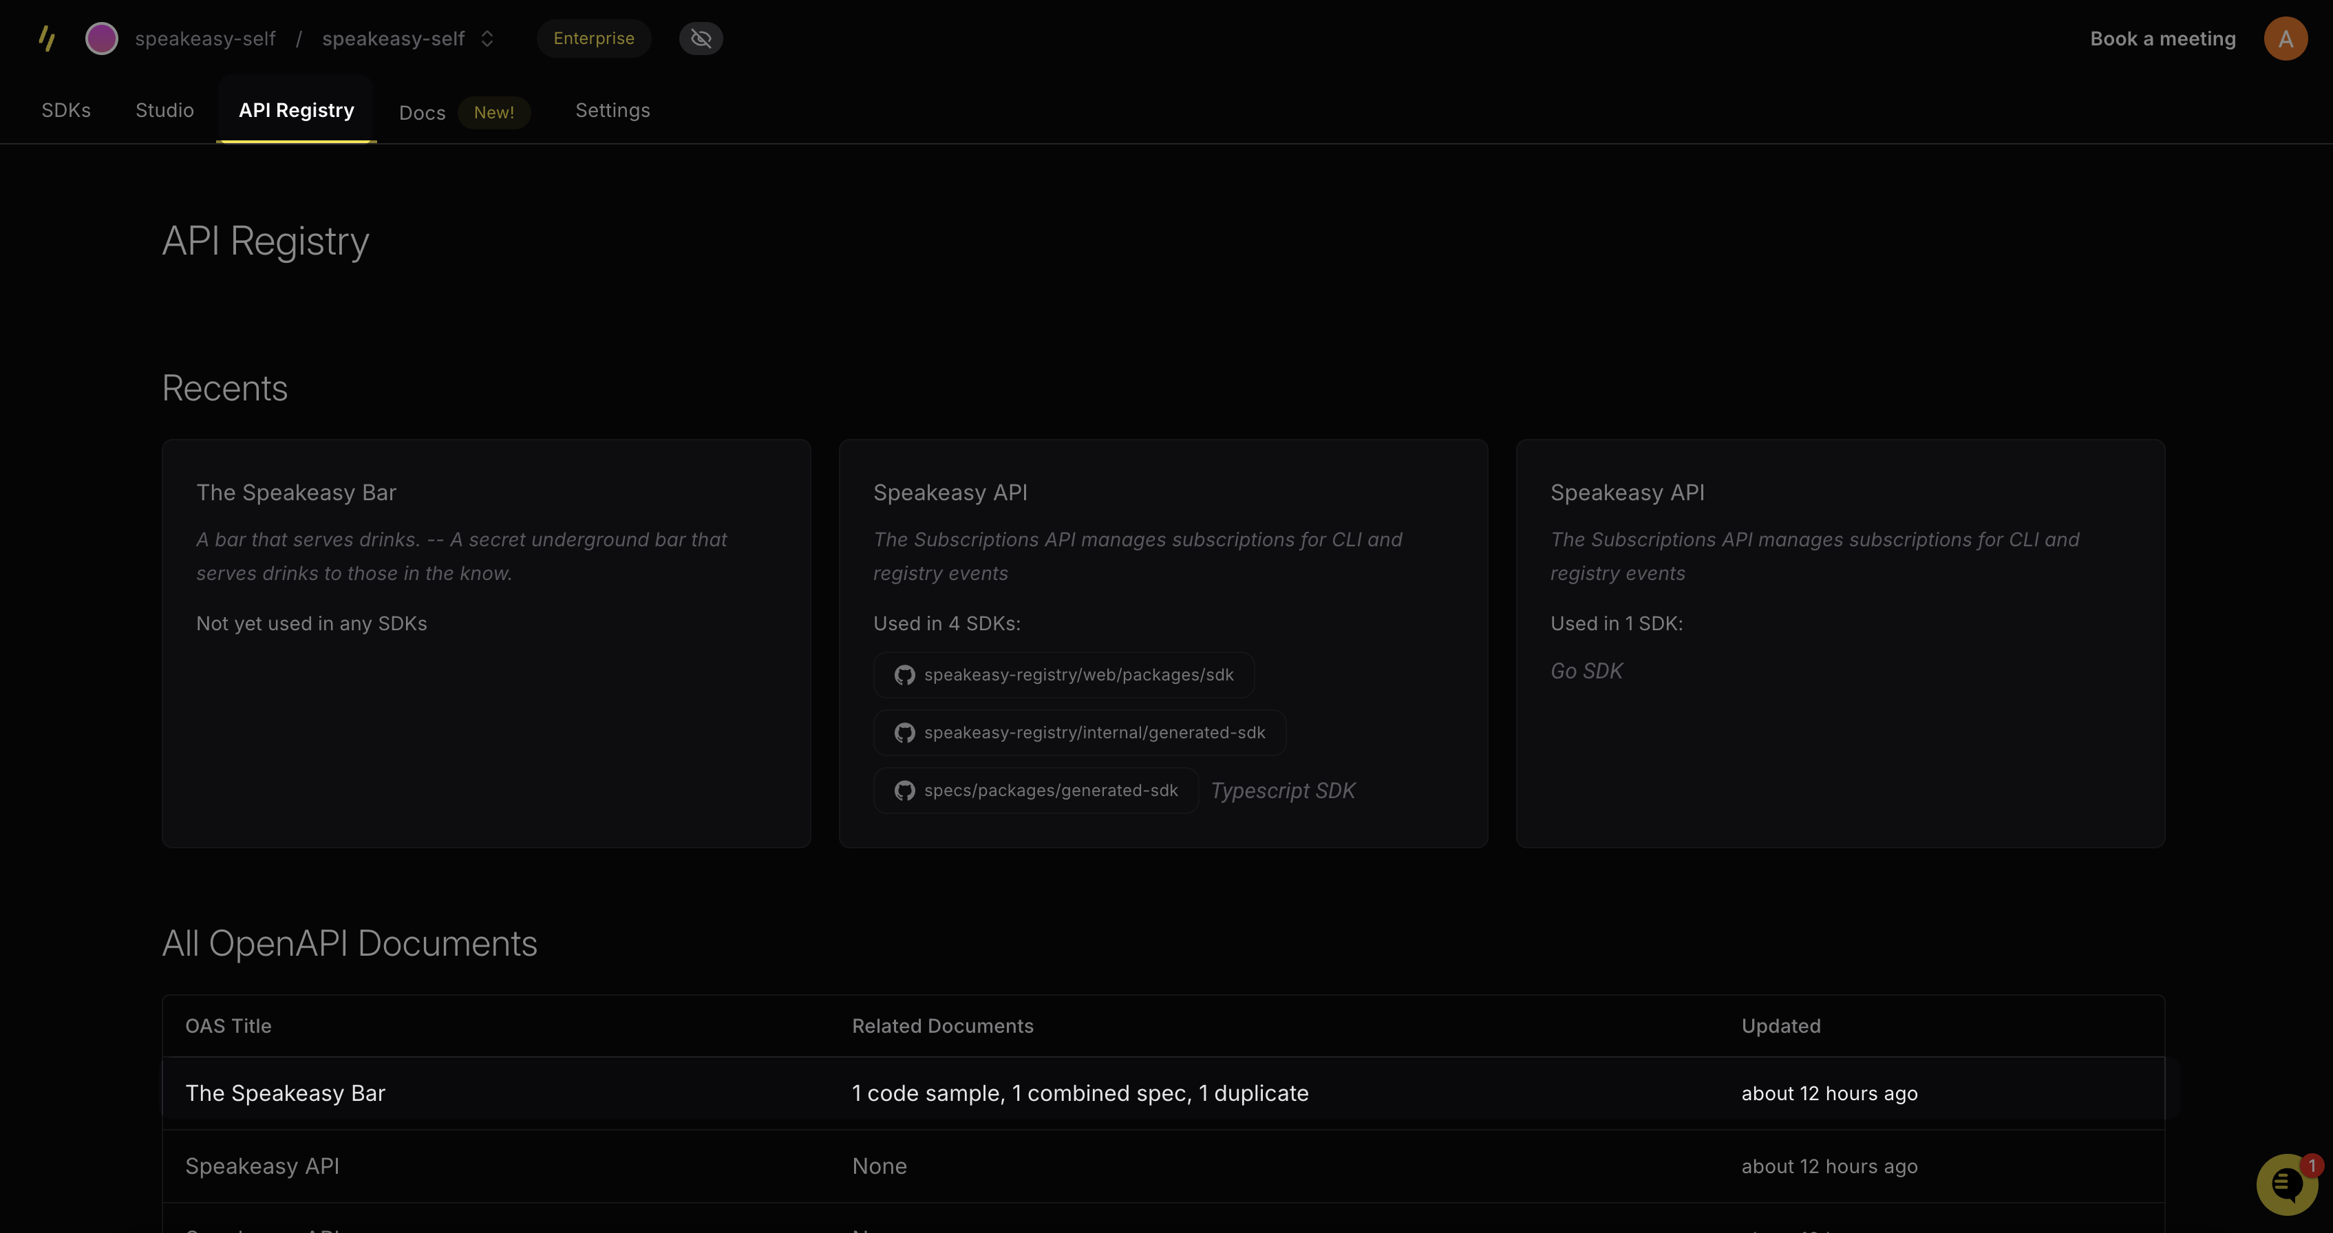The image size is (2333, 1233).
Task: Open specs/packages/generated-sdk repo link
Action: [1036, 791]
